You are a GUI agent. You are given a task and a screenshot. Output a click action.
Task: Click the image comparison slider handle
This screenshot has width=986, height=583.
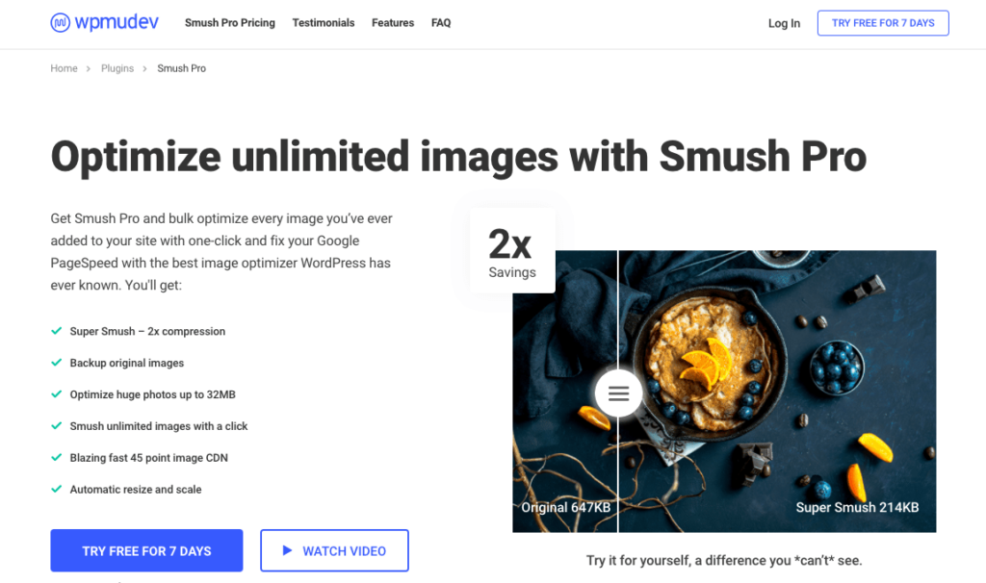click(x=618, y=393)
